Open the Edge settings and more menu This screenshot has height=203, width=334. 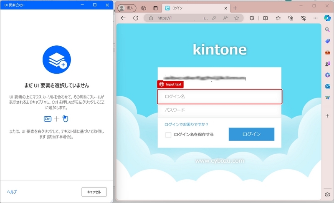click(x=316, y=18)
